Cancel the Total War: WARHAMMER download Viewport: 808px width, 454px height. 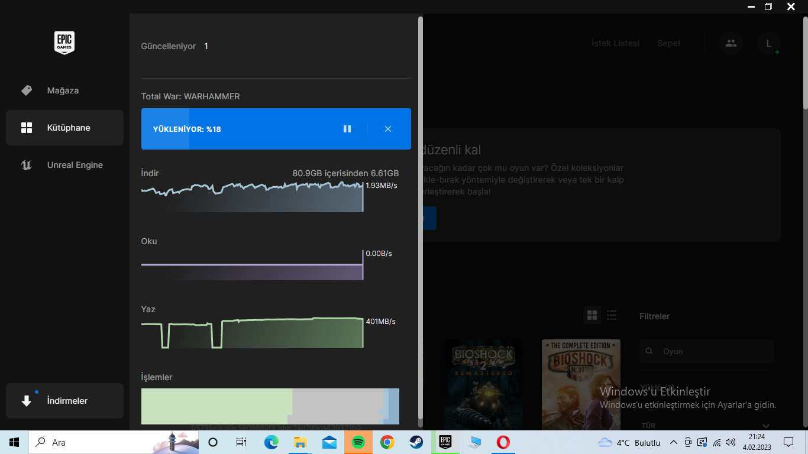(388, 129)
